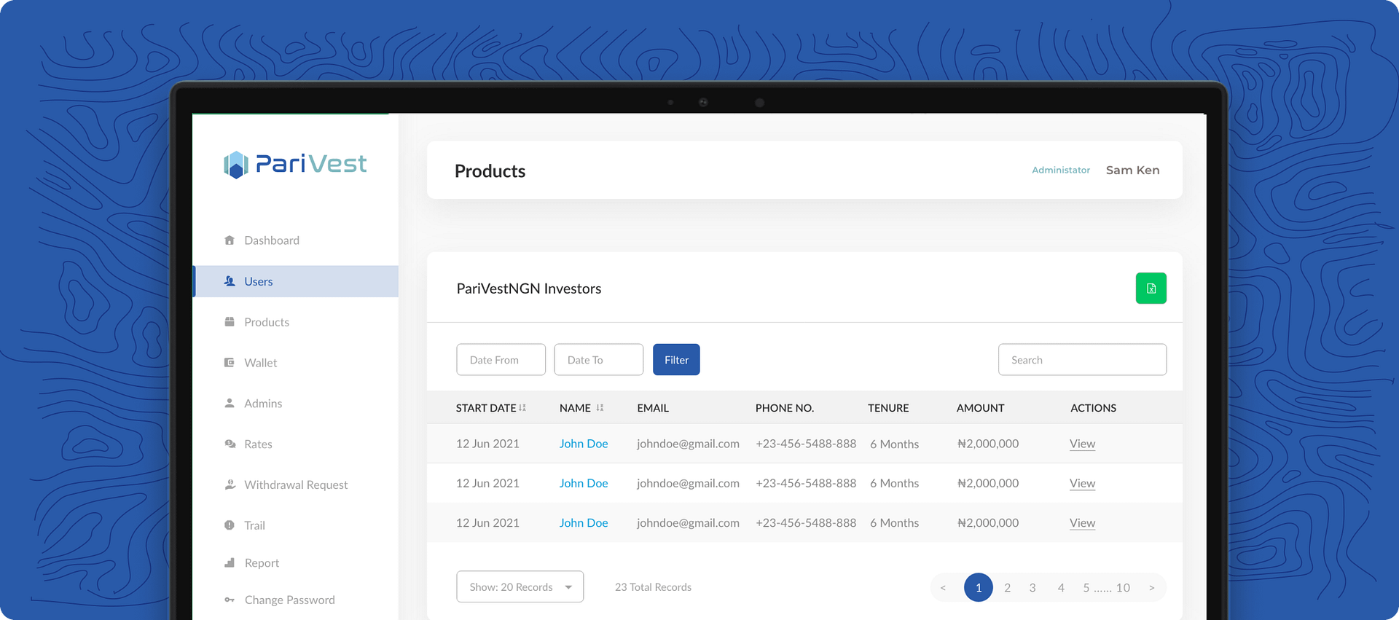Click the Report bar chart icon

click(x=230, y=562)
